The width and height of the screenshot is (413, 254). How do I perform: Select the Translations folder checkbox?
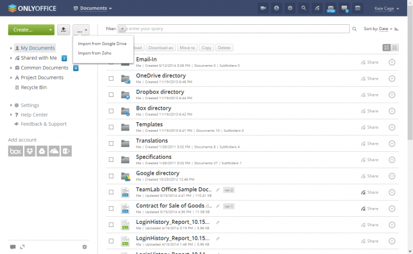click(x=111, y=143)
